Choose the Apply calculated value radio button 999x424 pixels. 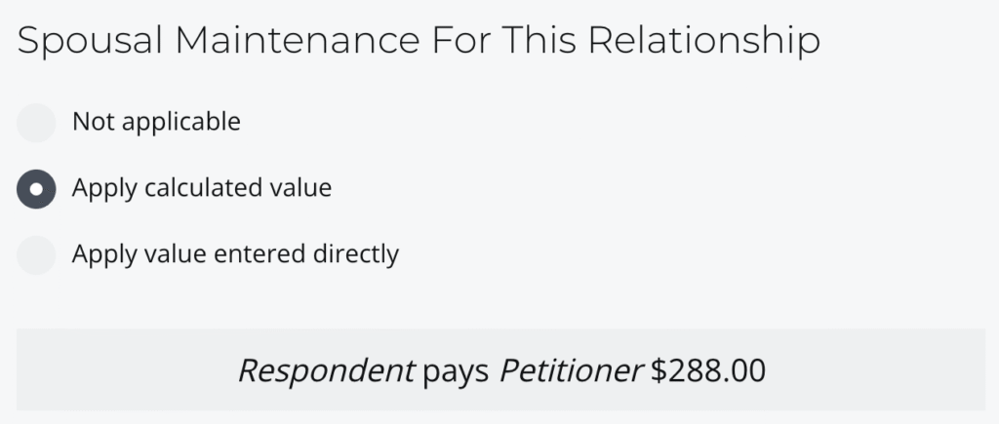(37, 188)
